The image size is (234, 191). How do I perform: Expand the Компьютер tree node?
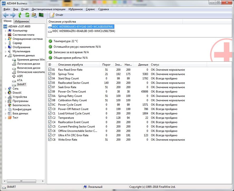[6, 31]
